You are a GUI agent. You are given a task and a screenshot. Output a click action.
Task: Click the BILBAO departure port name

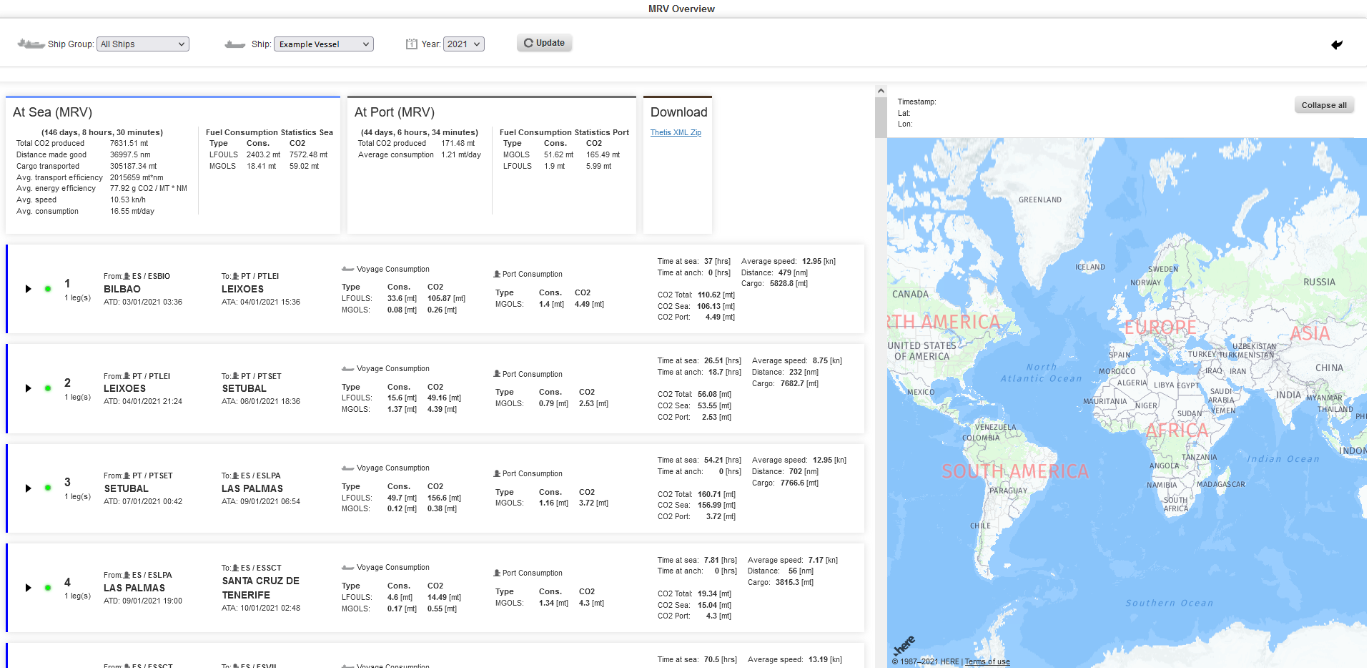click(x=122, y=289)
